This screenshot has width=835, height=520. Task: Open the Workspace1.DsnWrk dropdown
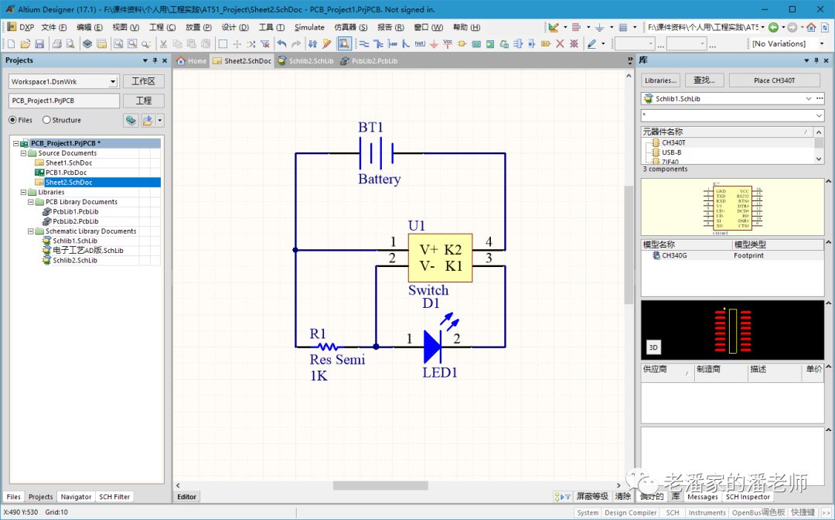click(x=113, y=81)
